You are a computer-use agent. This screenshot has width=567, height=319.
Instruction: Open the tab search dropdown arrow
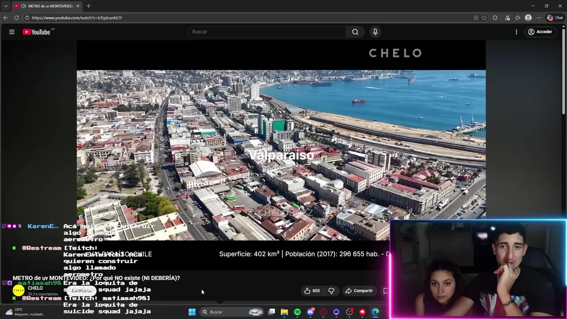click(x=6, y=6)
